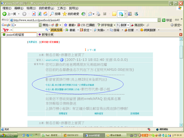Click the Windows 開始 Start button
The width and height of the screenshot is (184, 138).
pos(9,135)
